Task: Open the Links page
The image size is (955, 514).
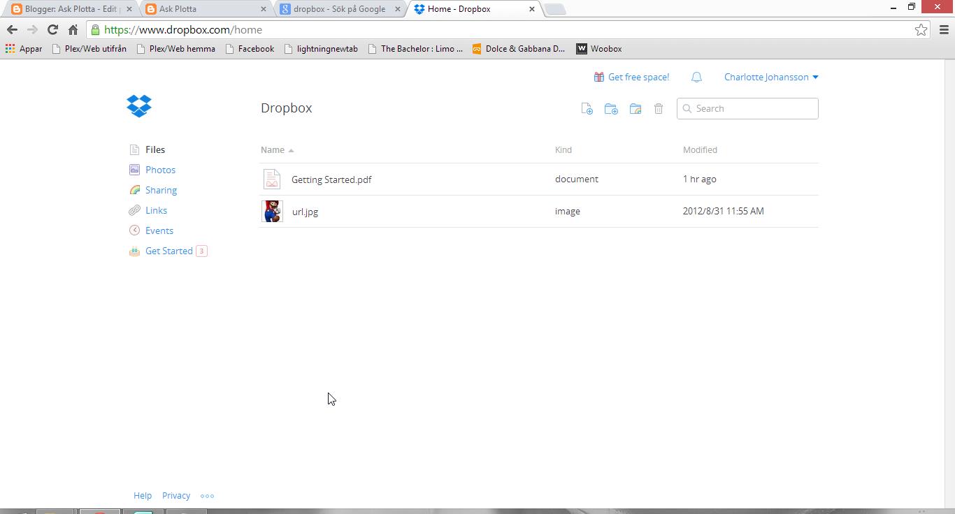Action: [x=156, y=210]
